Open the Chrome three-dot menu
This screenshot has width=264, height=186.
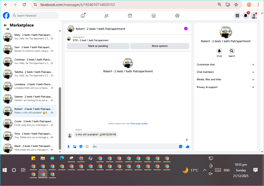[258, 5]
